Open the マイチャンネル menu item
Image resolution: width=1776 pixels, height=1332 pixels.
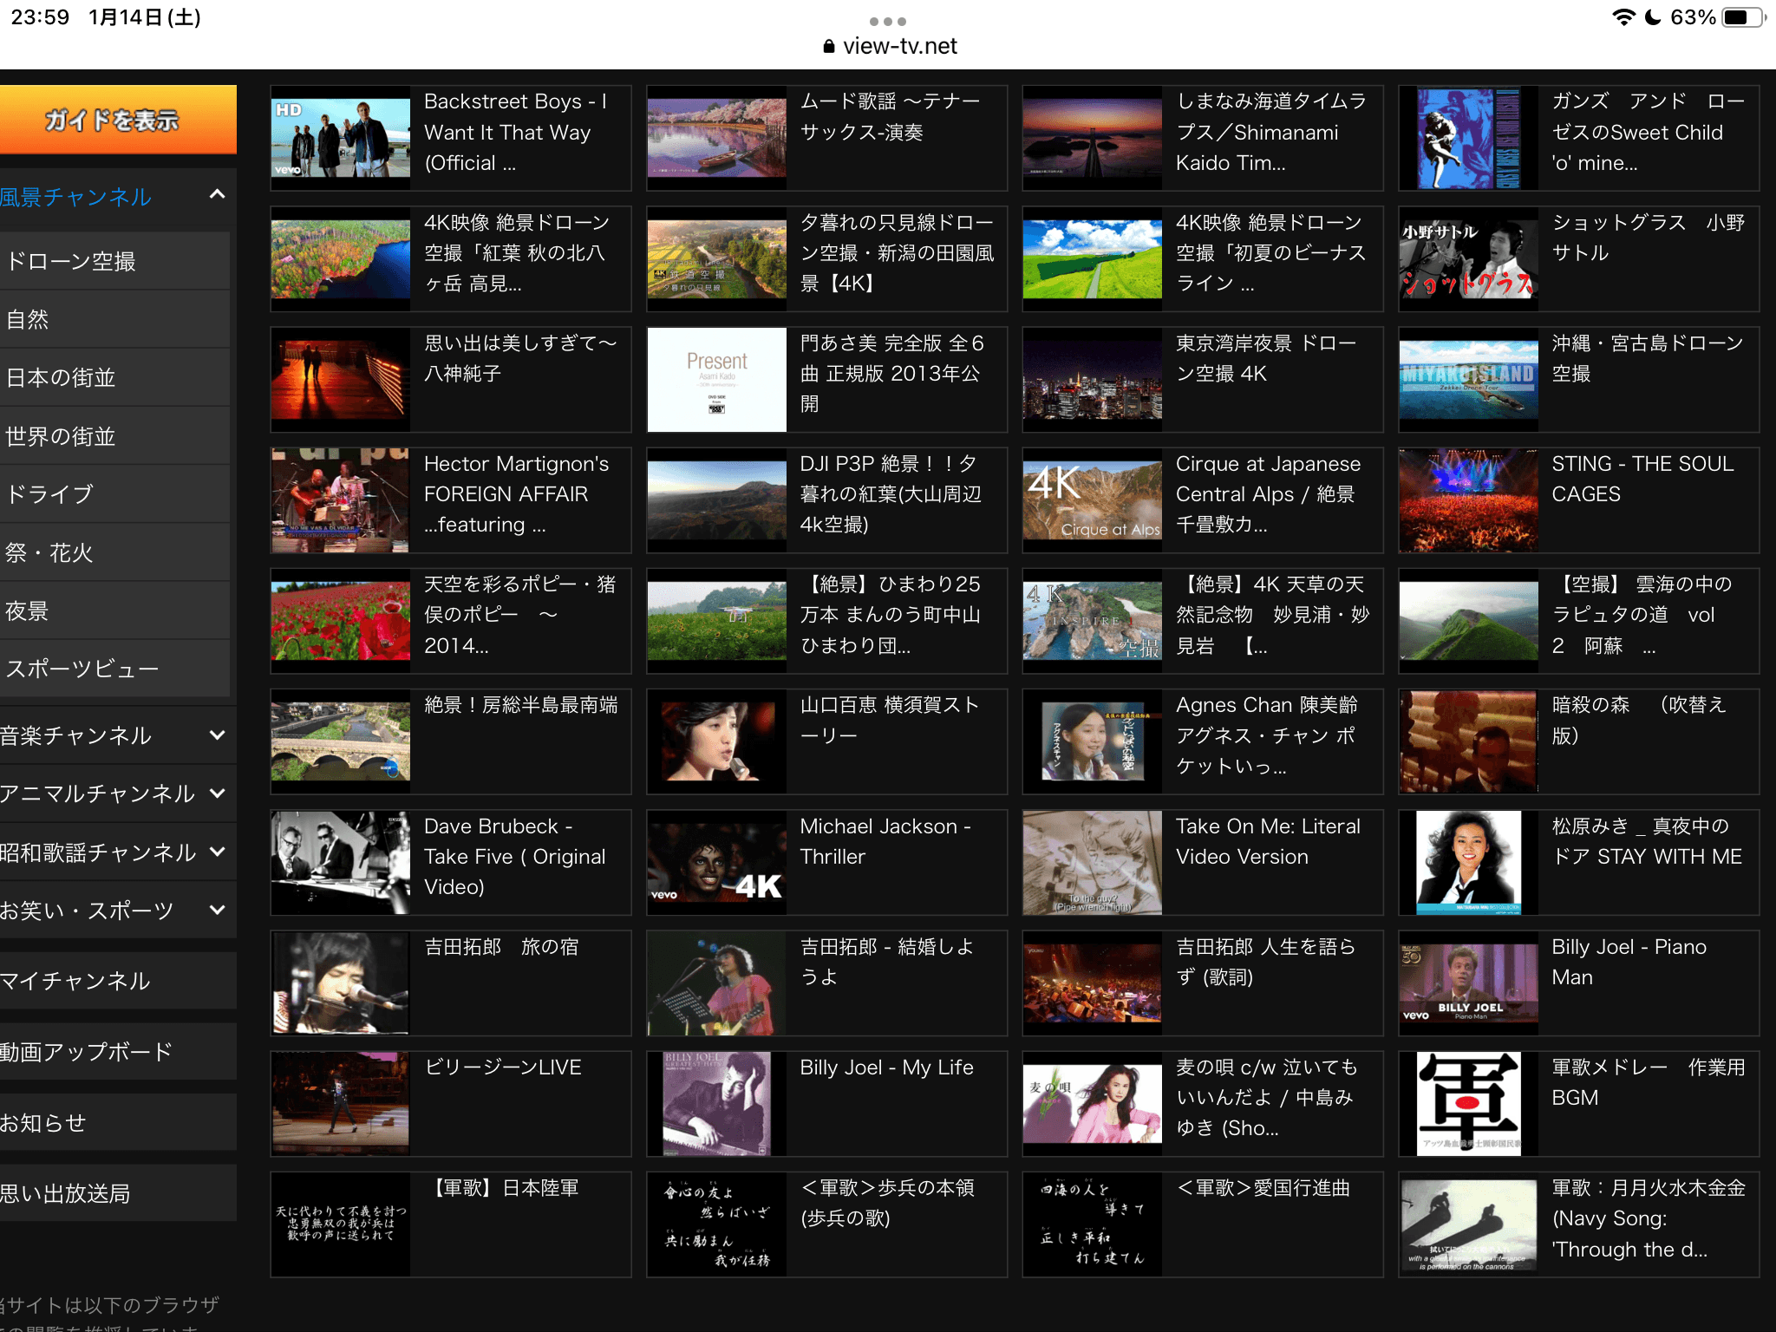[76, 981]
